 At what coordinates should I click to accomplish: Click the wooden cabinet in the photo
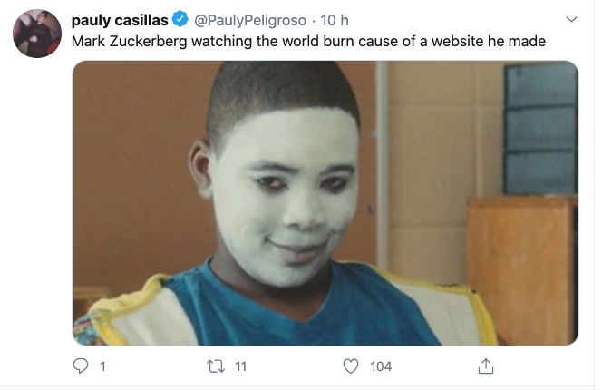(x=522, y=269)
